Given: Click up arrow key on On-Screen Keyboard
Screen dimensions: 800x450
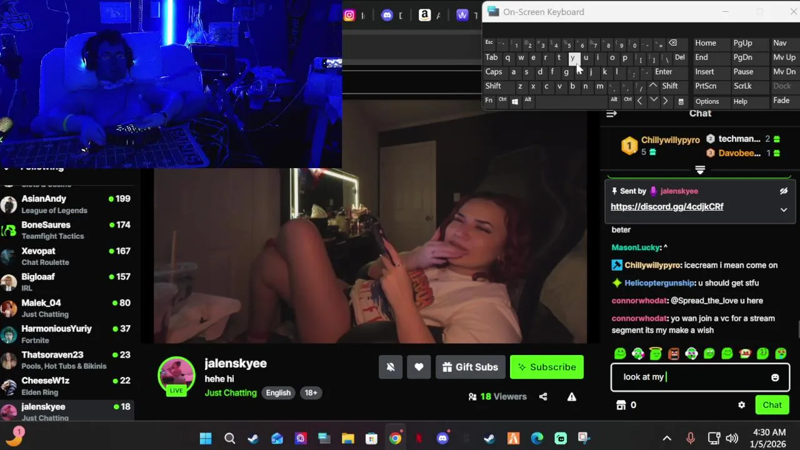Looking at the screenshot, I should [653, 86].
